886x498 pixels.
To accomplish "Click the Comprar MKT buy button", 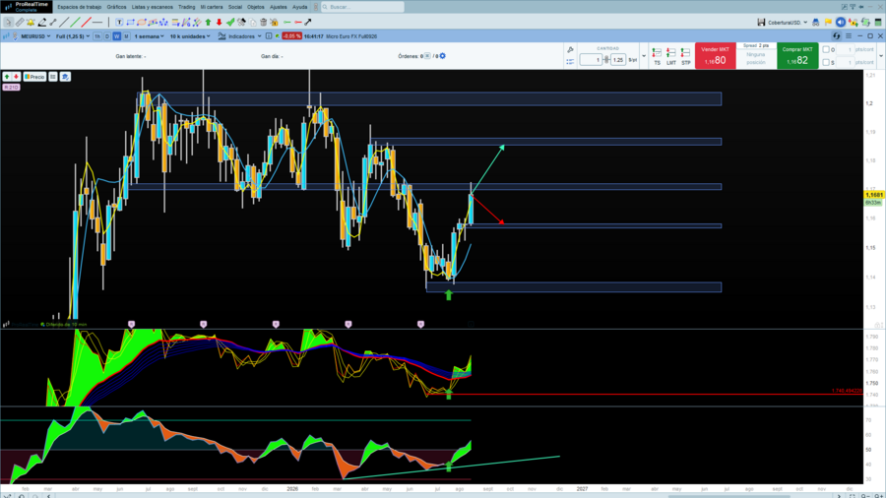I will 797,56.
